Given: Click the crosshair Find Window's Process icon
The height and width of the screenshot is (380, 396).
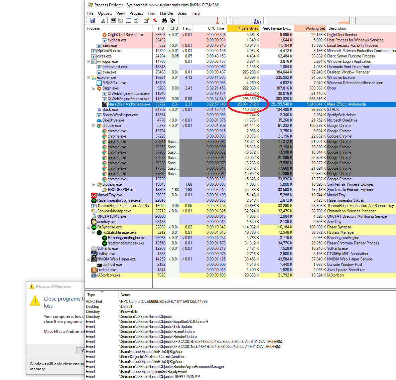Looking at the screenshot, I should point(172,20).
